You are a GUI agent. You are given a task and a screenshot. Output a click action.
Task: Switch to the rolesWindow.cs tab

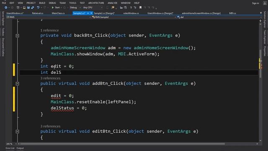(131, 13)
